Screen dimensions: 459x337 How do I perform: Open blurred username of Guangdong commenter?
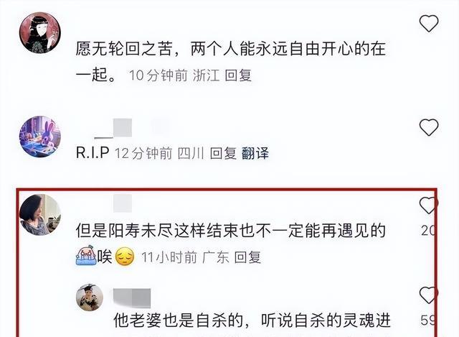[x=123, y=203]
